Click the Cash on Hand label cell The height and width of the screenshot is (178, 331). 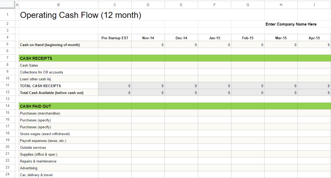59,44
